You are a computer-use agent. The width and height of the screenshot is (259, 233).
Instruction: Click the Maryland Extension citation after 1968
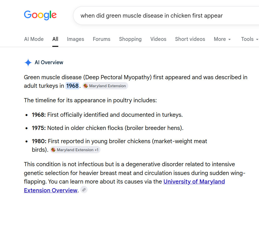point(105,86)
